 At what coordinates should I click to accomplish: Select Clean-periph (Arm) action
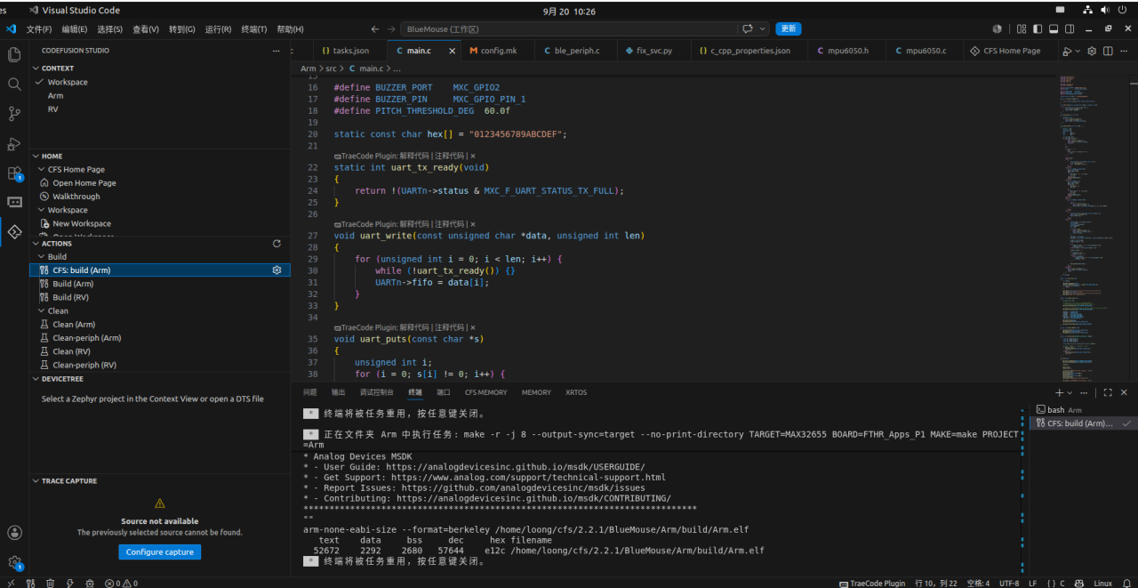[86, 338]
